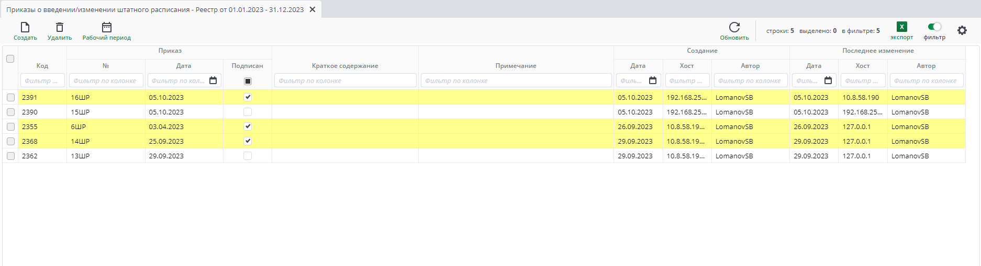The width and height of the screenshot is (981, 266).
Task: Select the row with order 13ШР
Action: tap(484, 156)
